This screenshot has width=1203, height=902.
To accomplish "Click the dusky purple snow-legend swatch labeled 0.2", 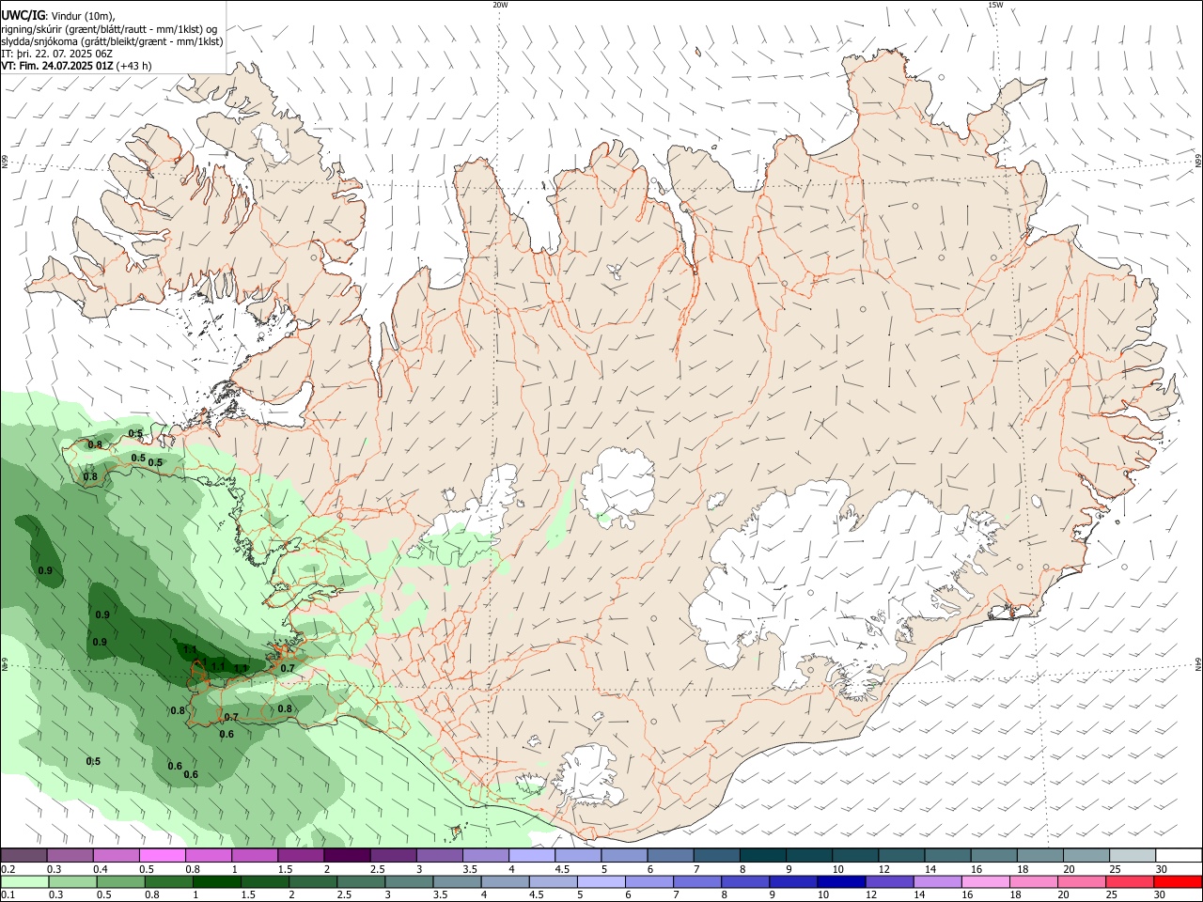I will [x=23, y=855].
